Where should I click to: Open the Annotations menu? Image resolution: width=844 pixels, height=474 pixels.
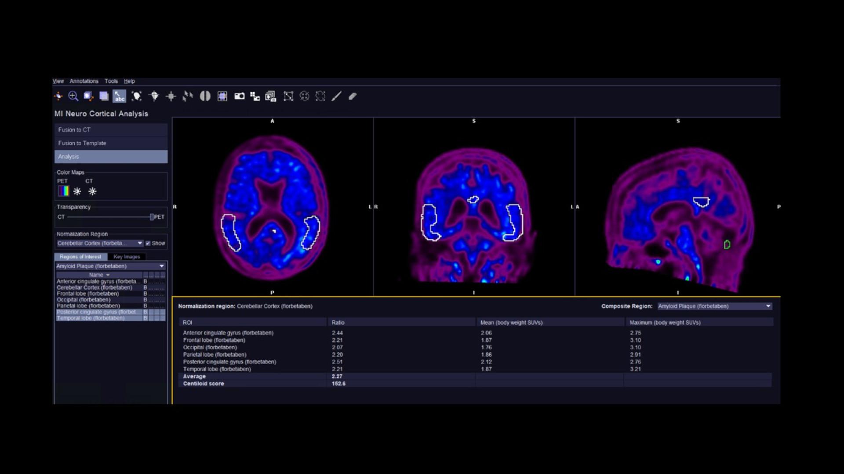84,81
